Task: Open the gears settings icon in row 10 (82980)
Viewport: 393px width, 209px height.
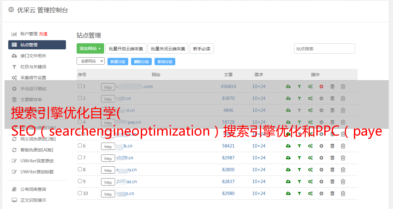Action: click(x=310, y=193)
